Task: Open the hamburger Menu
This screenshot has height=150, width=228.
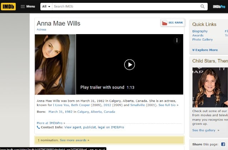Action: click(27, 6)
